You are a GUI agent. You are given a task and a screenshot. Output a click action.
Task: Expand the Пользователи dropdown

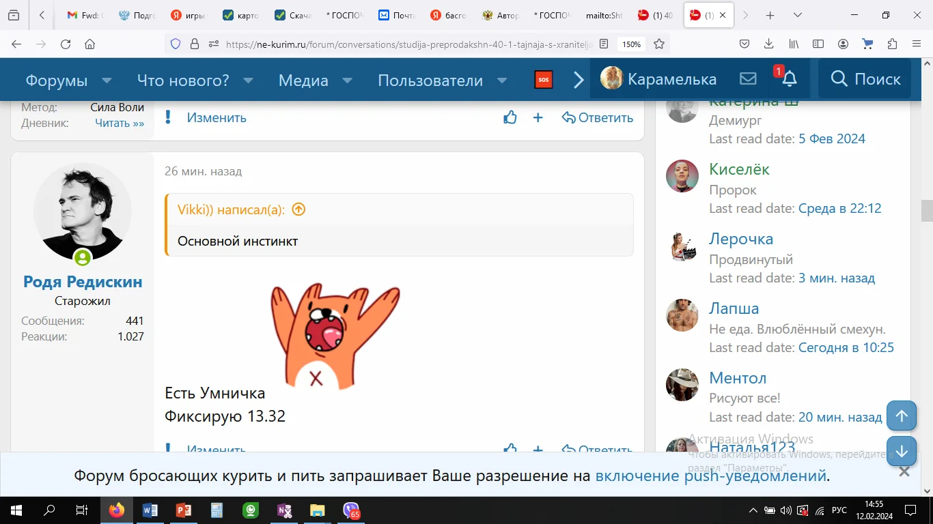(x=430, y=80)
